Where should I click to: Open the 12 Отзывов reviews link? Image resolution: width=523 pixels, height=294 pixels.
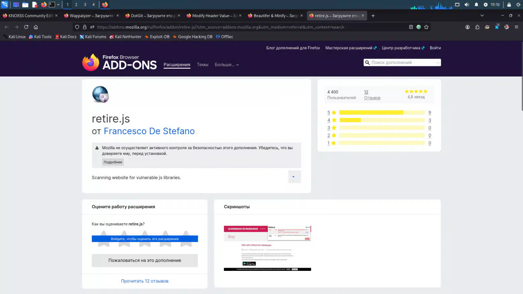[372, 95]
